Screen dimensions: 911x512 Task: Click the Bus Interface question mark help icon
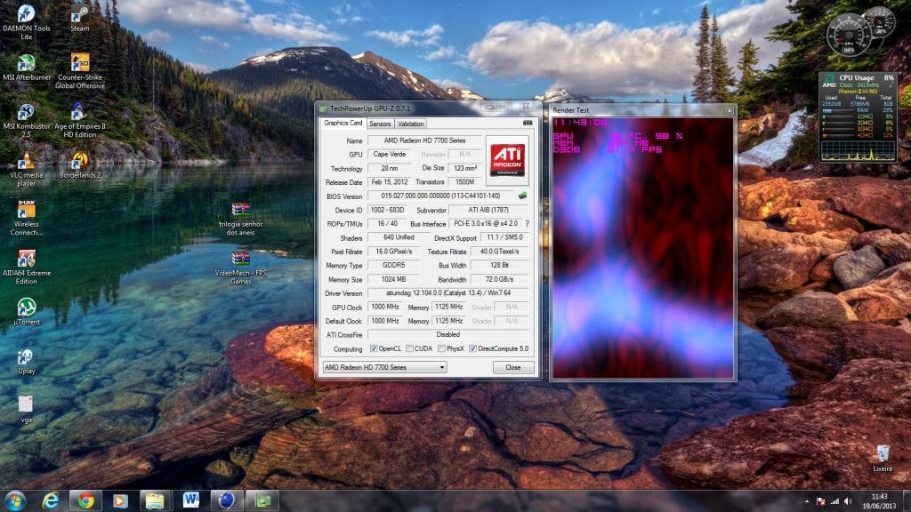coord(527,223)
